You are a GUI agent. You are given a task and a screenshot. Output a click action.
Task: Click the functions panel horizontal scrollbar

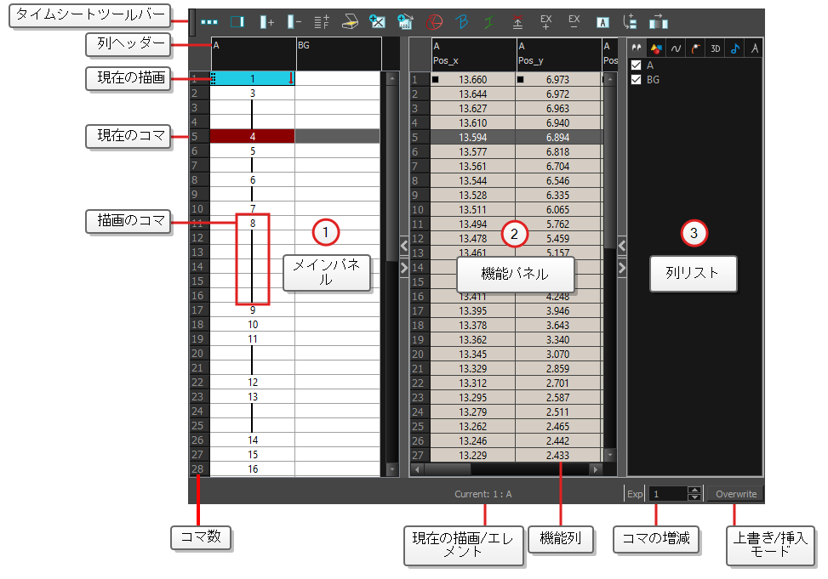pos(507,469)
